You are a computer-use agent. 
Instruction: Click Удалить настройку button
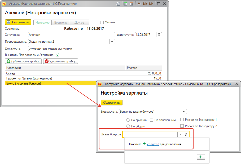tap(60, 61)
